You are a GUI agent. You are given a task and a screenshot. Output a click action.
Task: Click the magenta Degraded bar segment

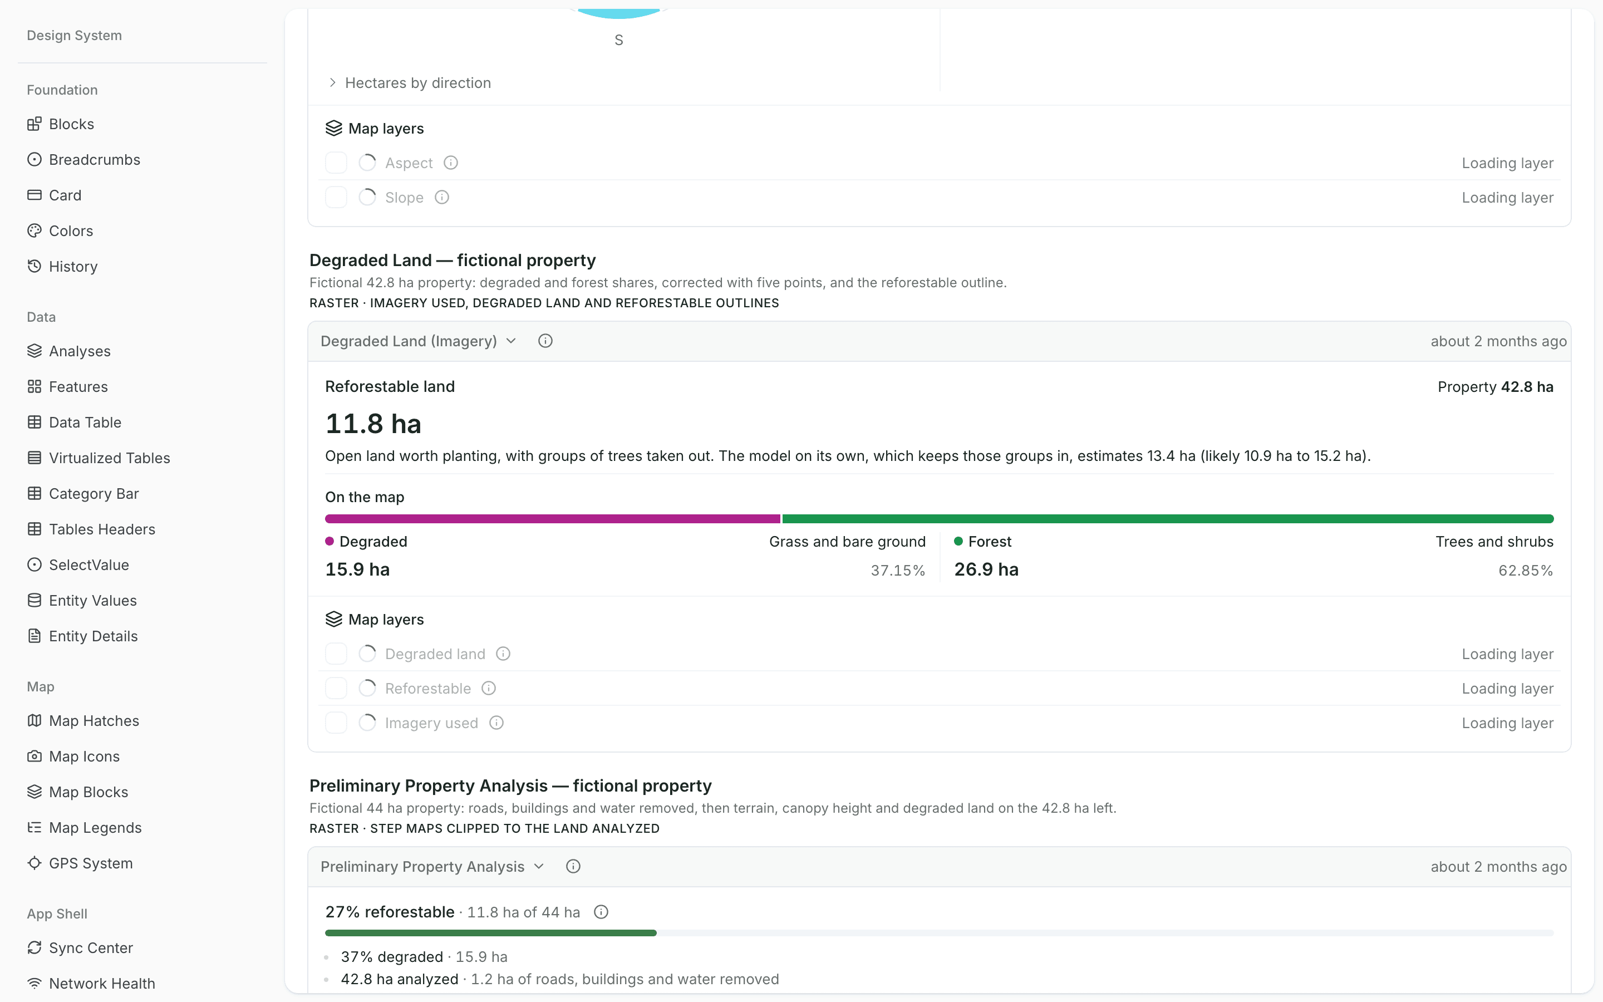click(553, 519)
